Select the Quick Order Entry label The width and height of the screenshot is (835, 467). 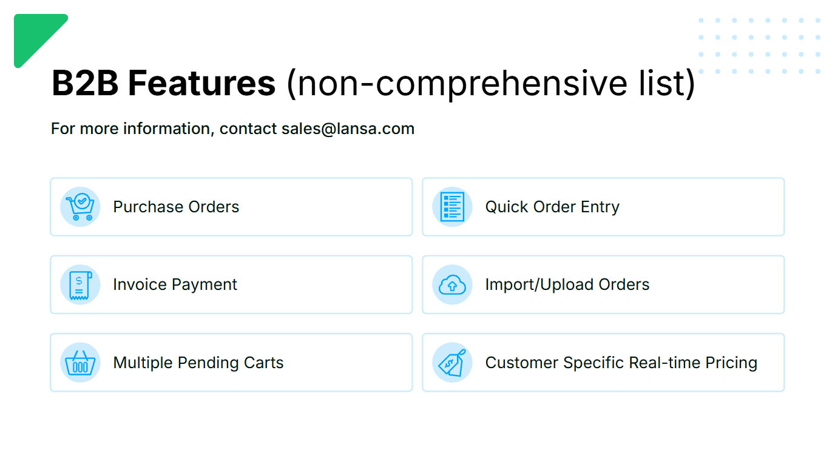tap(552, 207)
